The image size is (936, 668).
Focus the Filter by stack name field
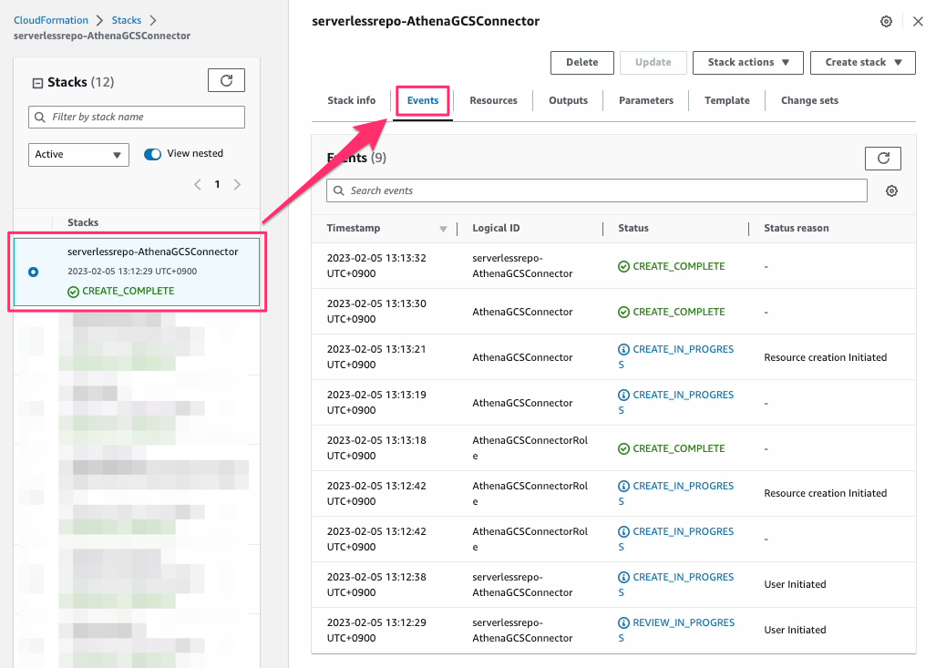tap(137, 117)
